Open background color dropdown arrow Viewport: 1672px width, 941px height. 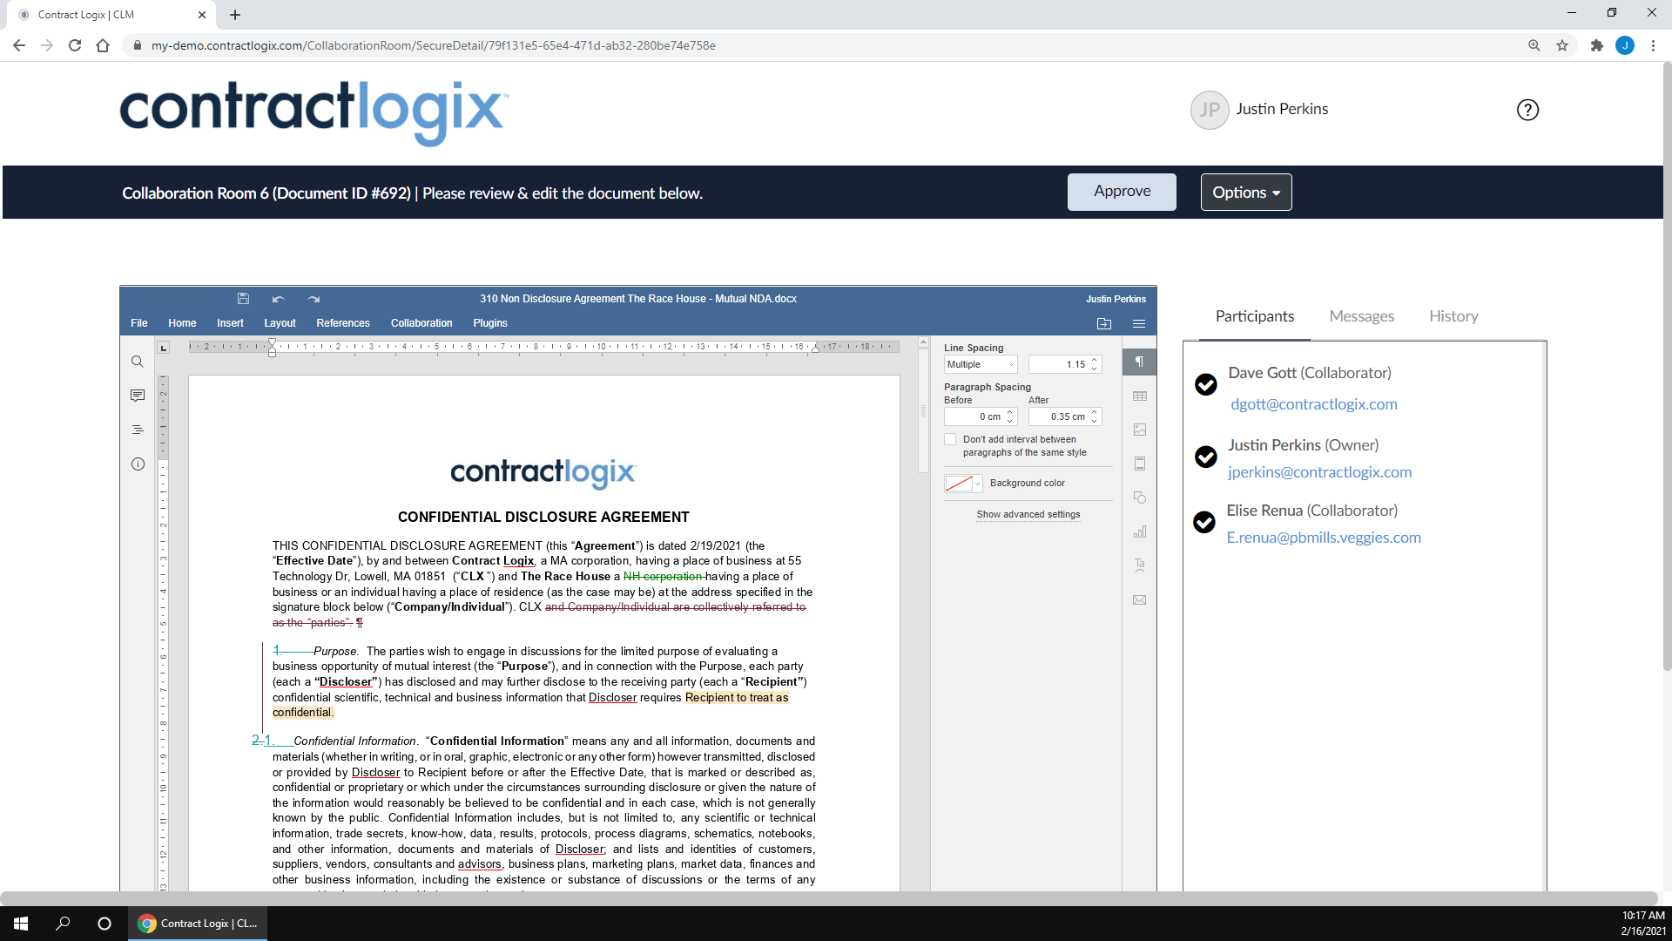pos(977,484)
